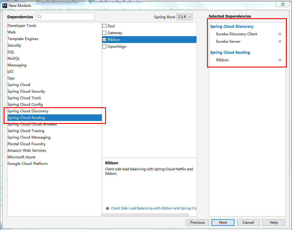
Task: Click the search magnifier icon
Action: 40,17
